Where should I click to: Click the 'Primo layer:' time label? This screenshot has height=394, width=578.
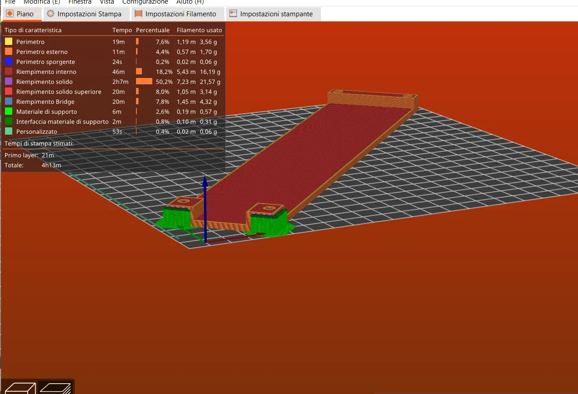pos(21,155)
